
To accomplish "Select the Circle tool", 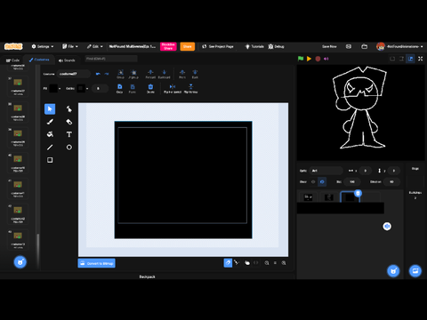I will pyautogui.click(x=68, y=148).
